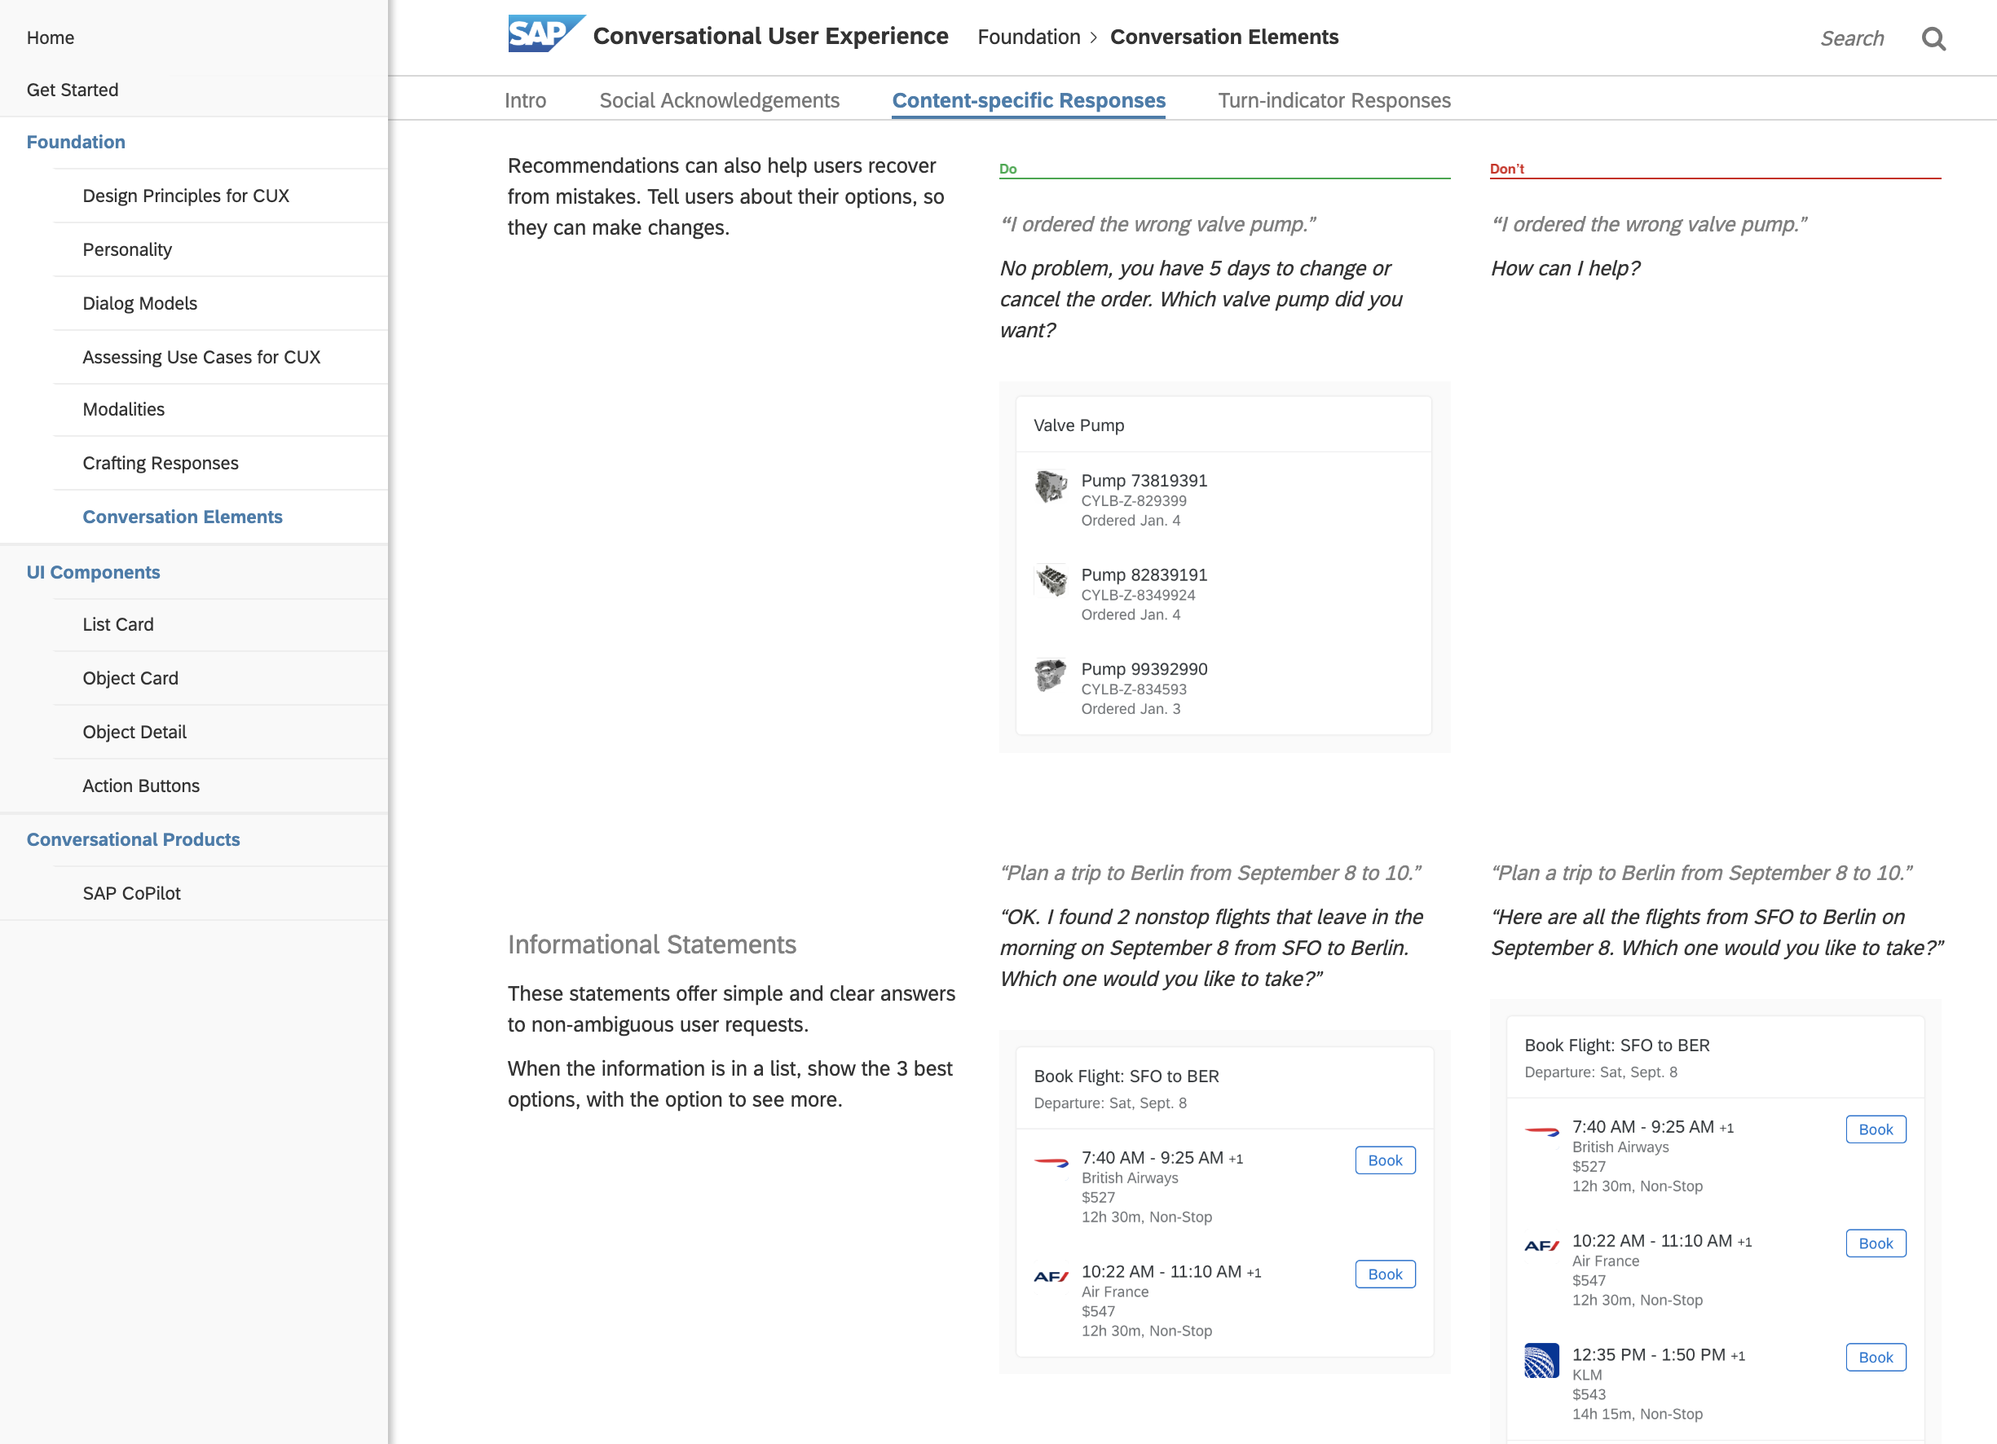The height and width of the screenshot is (1444, 1997).
Task: Collapse the Foundation sidebar section
Action: coord(76,142)
